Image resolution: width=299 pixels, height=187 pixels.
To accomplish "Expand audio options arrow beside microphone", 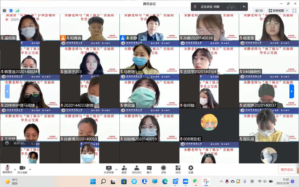I will pyautogui.click(x=15, y=169).
